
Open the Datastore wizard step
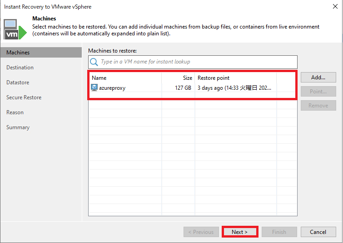pyautogui.click(x=18, y=83)
